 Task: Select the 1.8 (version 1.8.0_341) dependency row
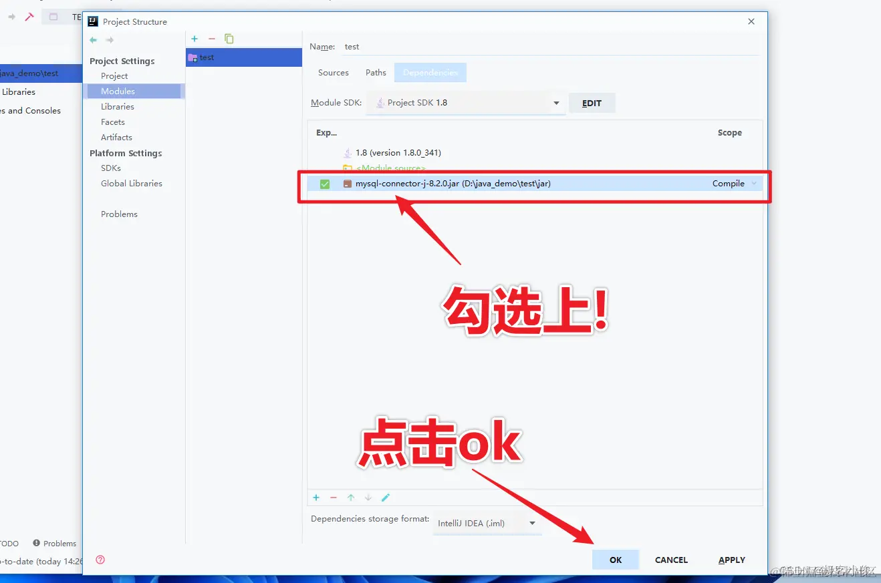tap(535, 153)
